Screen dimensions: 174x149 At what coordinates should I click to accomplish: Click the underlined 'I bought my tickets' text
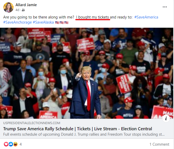pos(93,17)
